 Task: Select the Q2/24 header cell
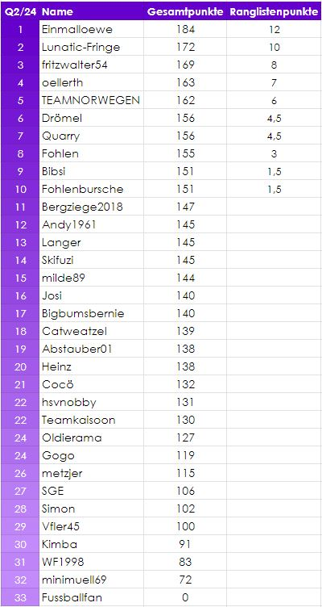pyautogui.click(x=20, y=12)
